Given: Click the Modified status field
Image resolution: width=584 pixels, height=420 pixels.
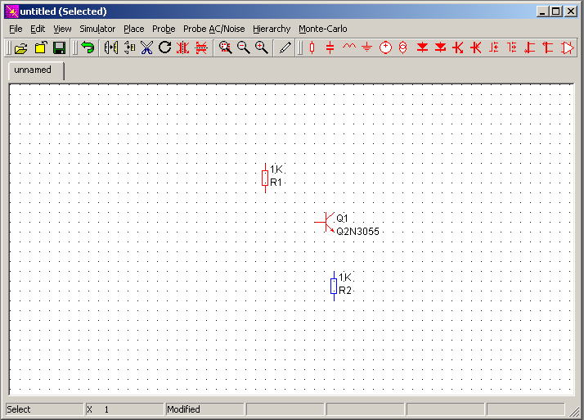Looking at the screenshot, I should pyautogui.click(x=204, y=409).
